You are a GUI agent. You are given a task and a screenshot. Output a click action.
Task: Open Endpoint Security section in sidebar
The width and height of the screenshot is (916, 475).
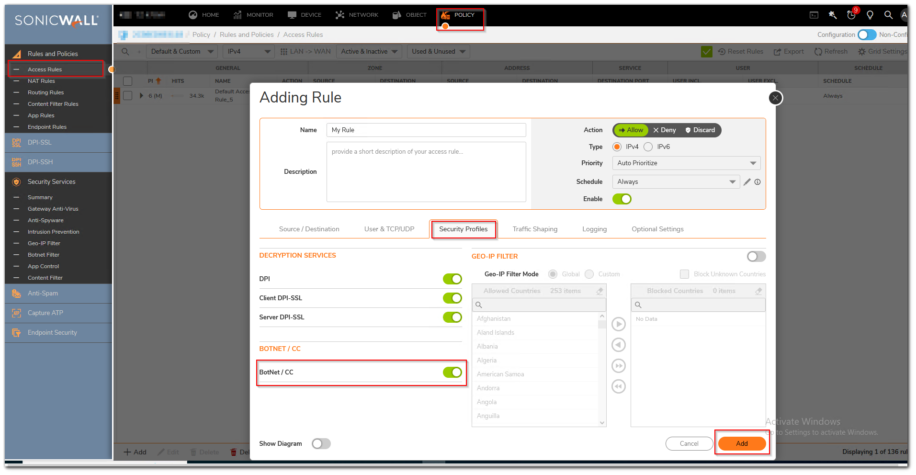[x=58, y=333]
